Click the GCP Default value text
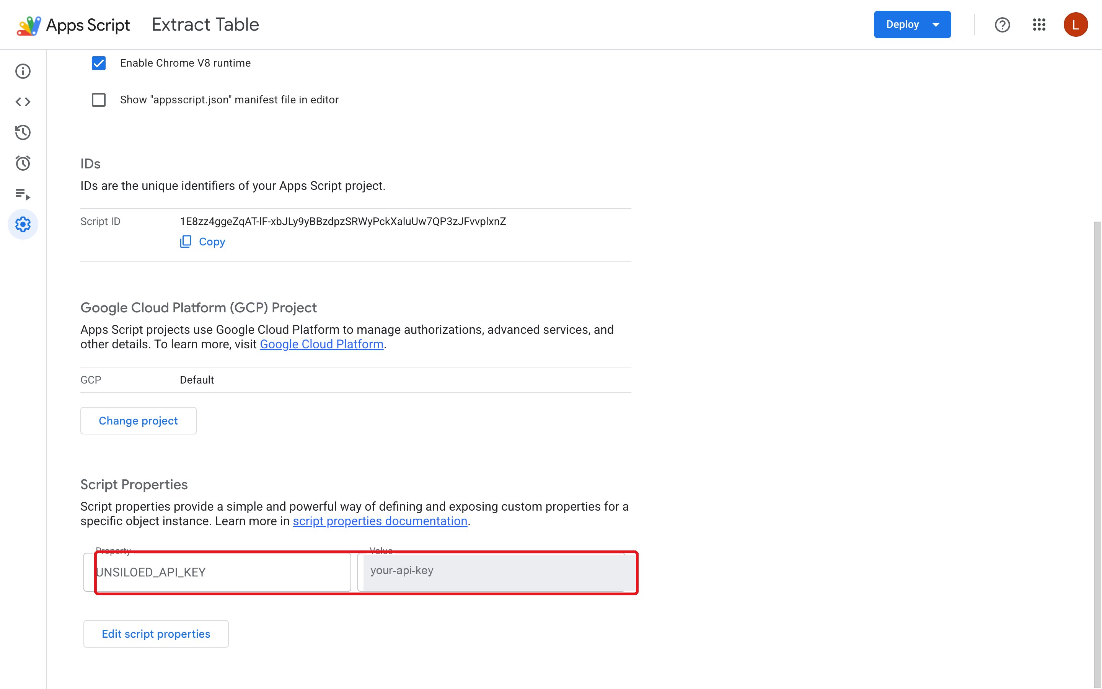This screenshot has width=1102, height=689. point(197,380)
